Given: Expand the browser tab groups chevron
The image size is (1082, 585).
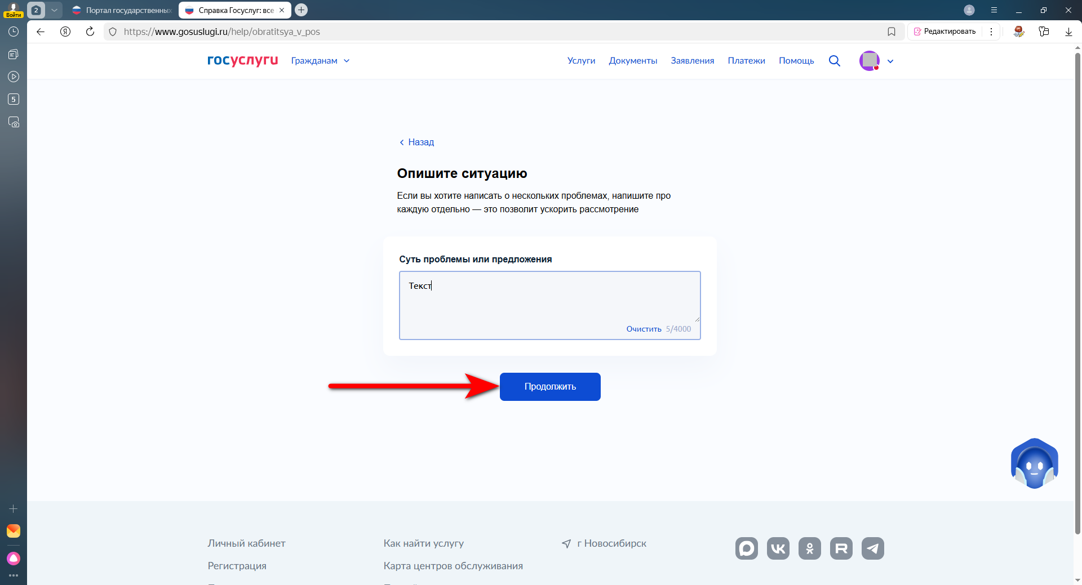Looking at the screenshot, I should coord(54,10).
